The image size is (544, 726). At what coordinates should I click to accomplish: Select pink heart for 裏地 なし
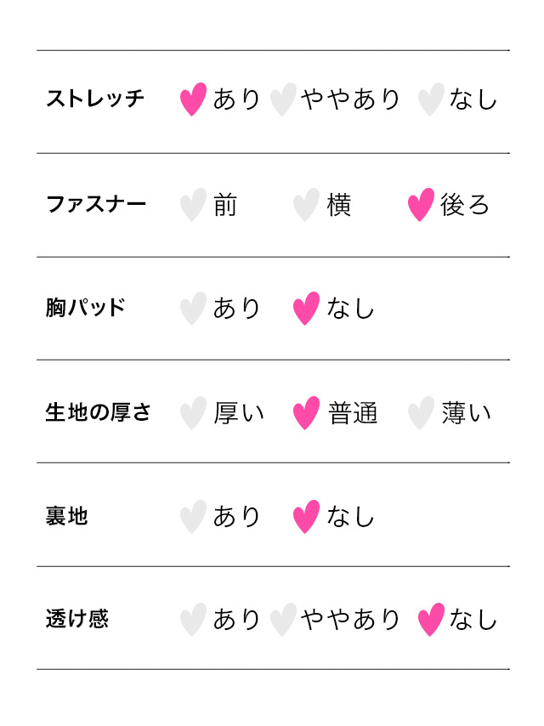coord(306,517)
